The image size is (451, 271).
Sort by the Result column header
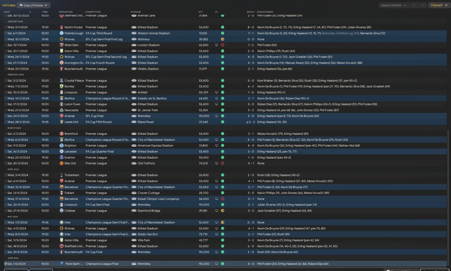[251, 12]
